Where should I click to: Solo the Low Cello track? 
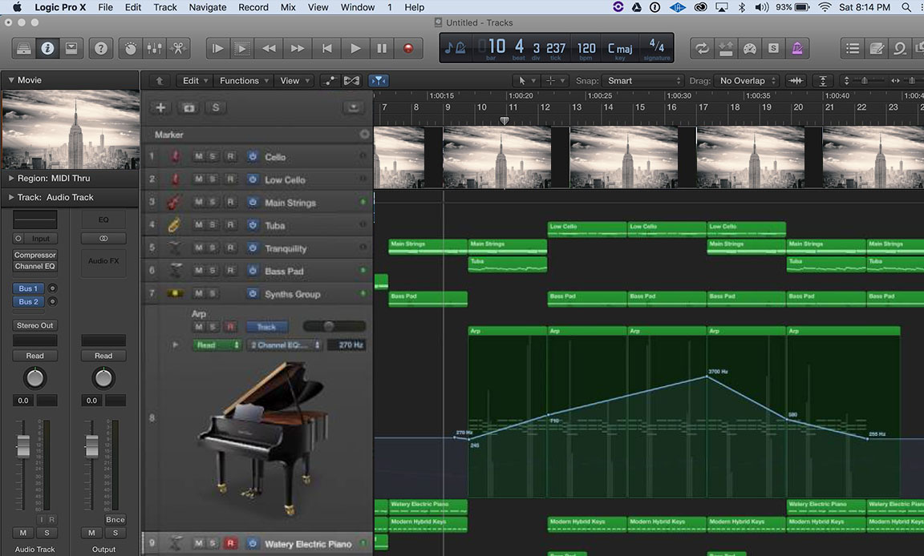213,179
